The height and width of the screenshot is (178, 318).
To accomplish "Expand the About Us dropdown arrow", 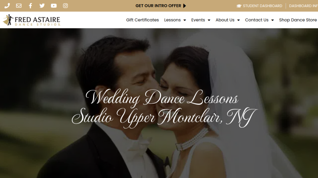I will point(238,20).
